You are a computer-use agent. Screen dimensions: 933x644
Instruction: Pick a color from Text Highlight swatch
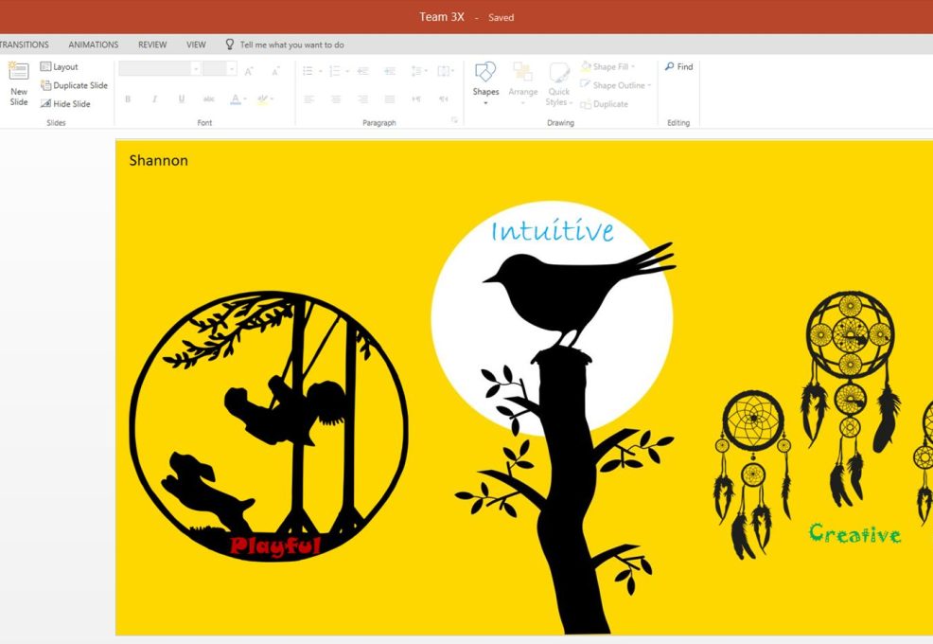pyautogui.click(x=264, y=98)
